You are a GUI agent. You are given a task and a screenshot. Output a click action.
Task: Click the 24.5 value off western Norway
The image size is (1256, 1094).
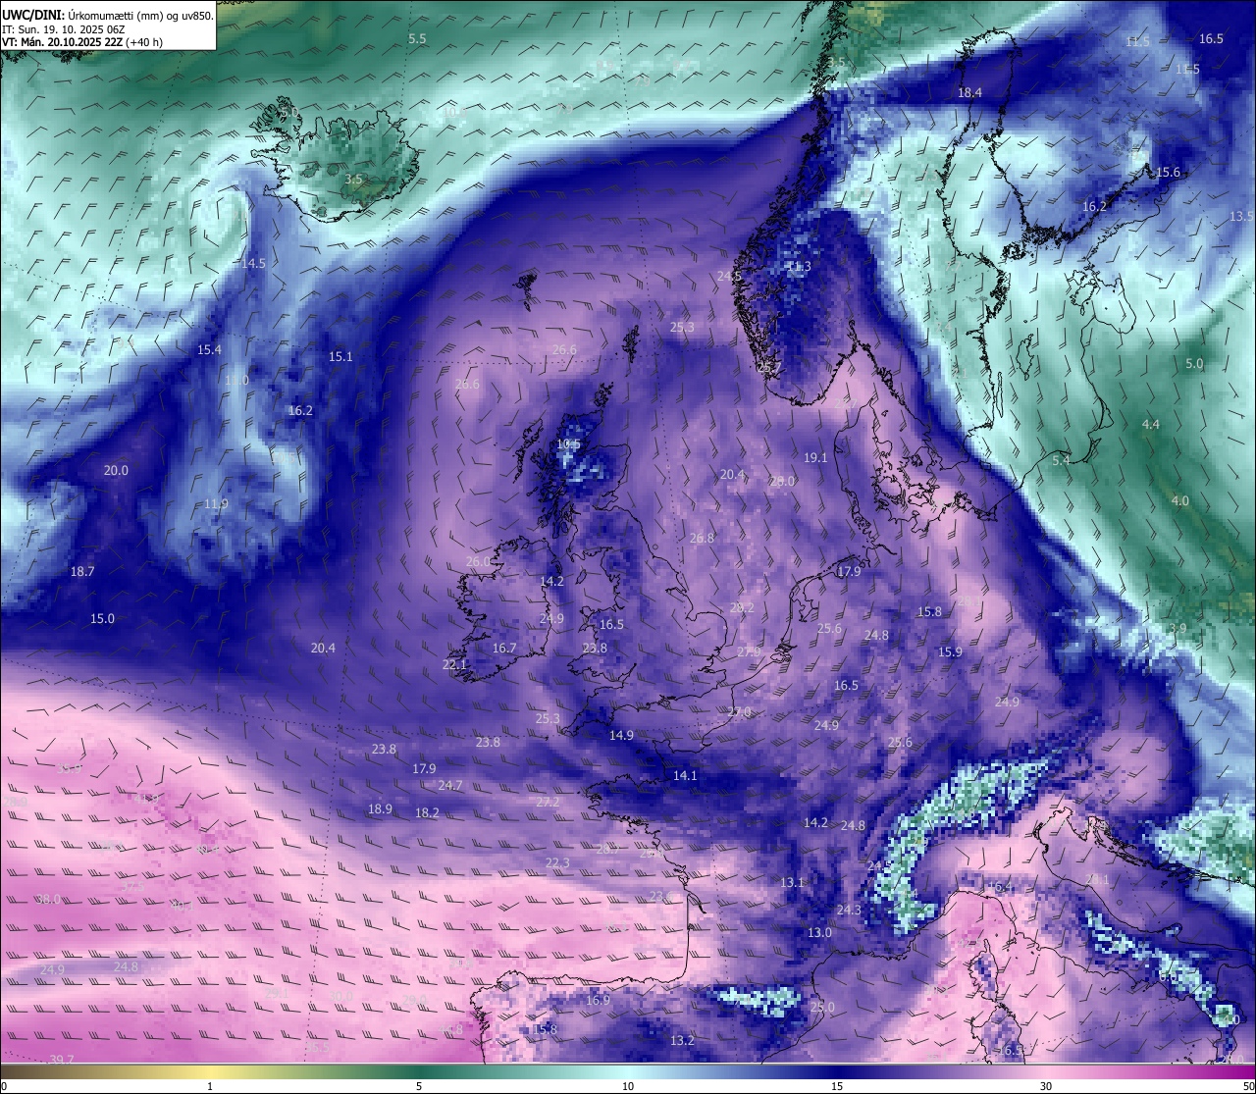tap(729, 276)
